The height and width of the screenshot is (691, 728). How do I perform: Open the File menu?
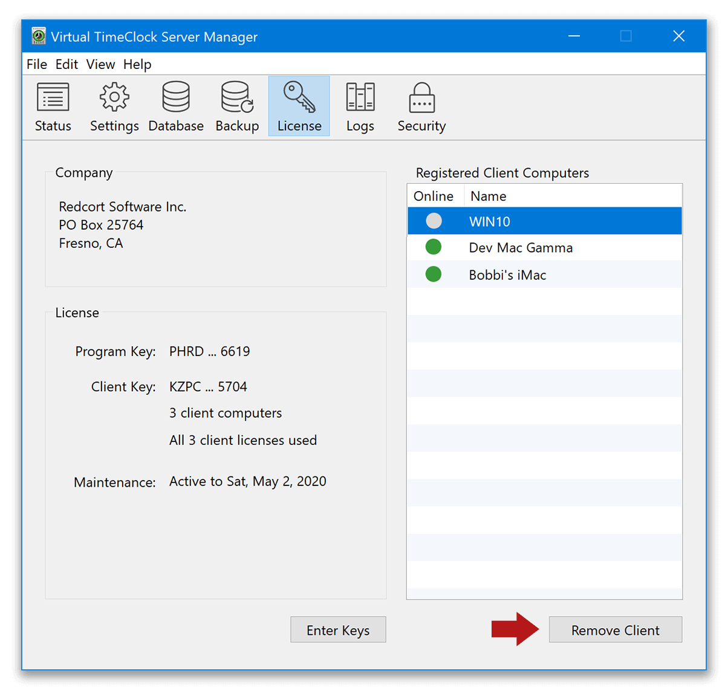pos(36,64)
